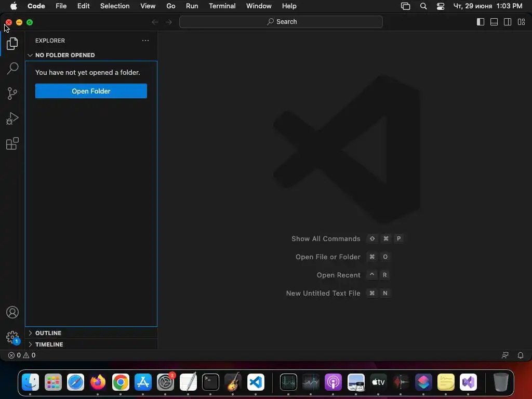
Task: Open Visual Studio purple icon in Dock
Action: pyautogui.click(x=468, y=382)
